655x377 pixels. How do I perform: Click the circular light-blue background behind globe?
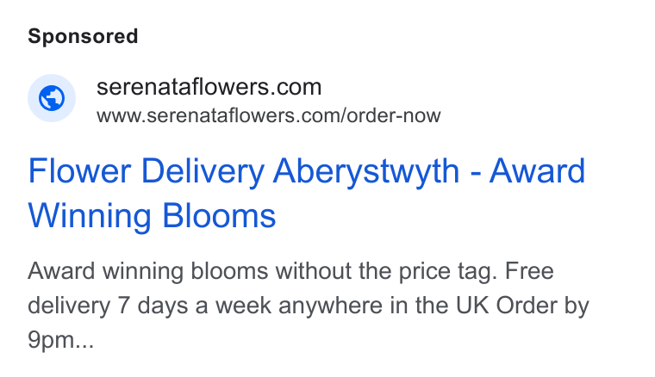[x=52, y=98]
